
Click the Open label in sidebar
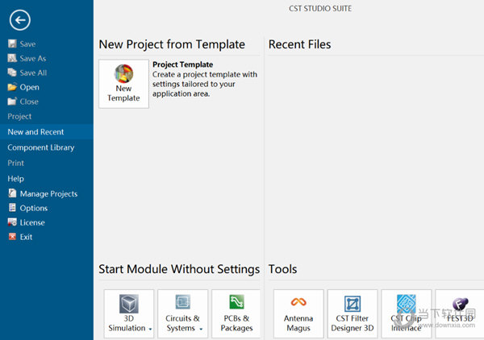(29, 87)
